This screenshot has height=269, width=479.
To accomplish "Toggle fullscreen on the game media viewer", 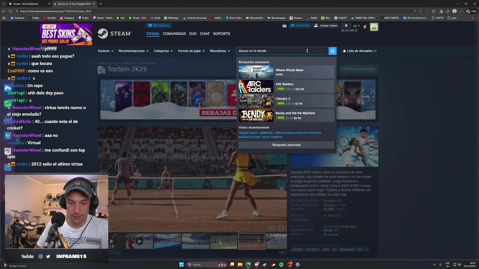I will click(281, 228).
